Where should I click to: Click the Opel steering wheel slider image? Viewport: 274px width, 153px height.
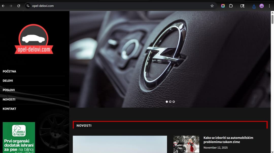pos(170,59)
